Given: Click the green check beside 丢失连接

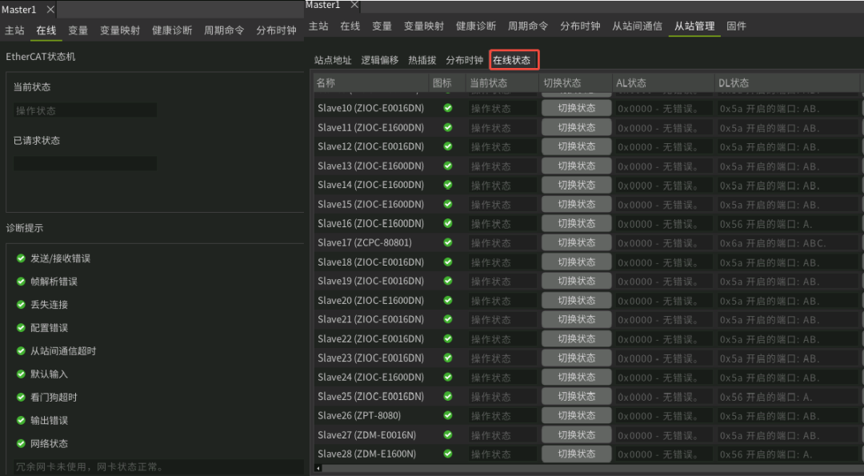Looking at the screenshot, I should tap(21, 305).
